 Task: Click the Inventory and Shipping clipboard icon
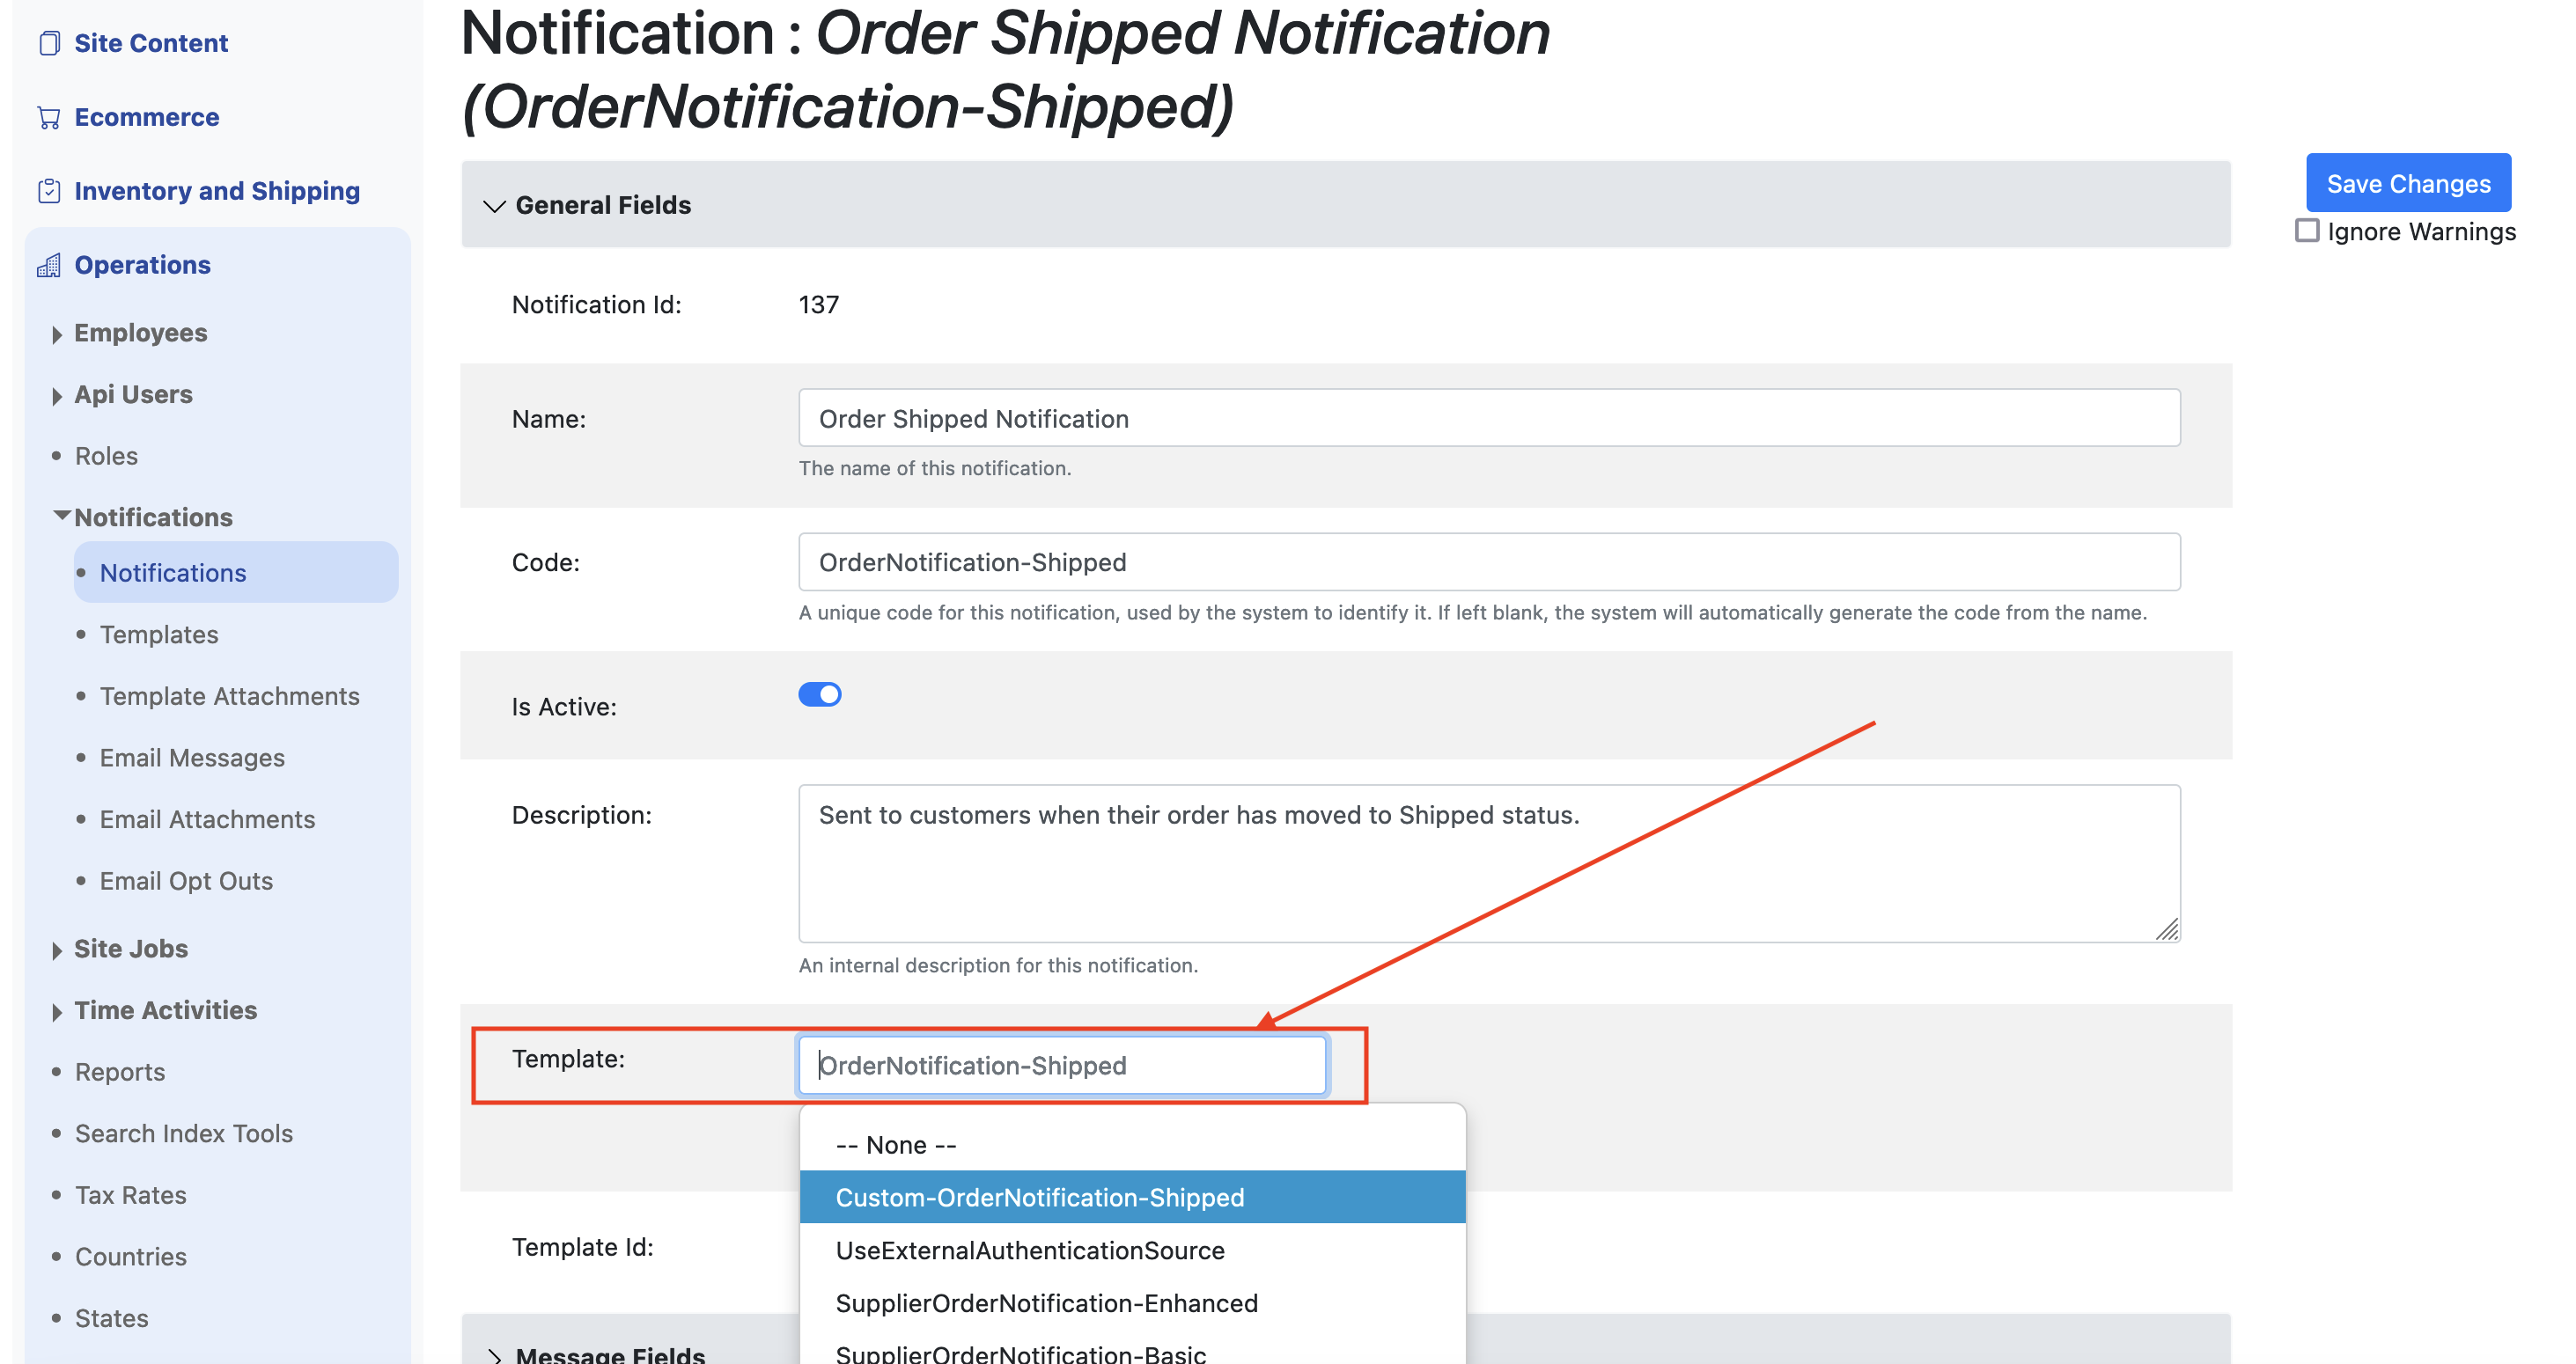(49, 191)
